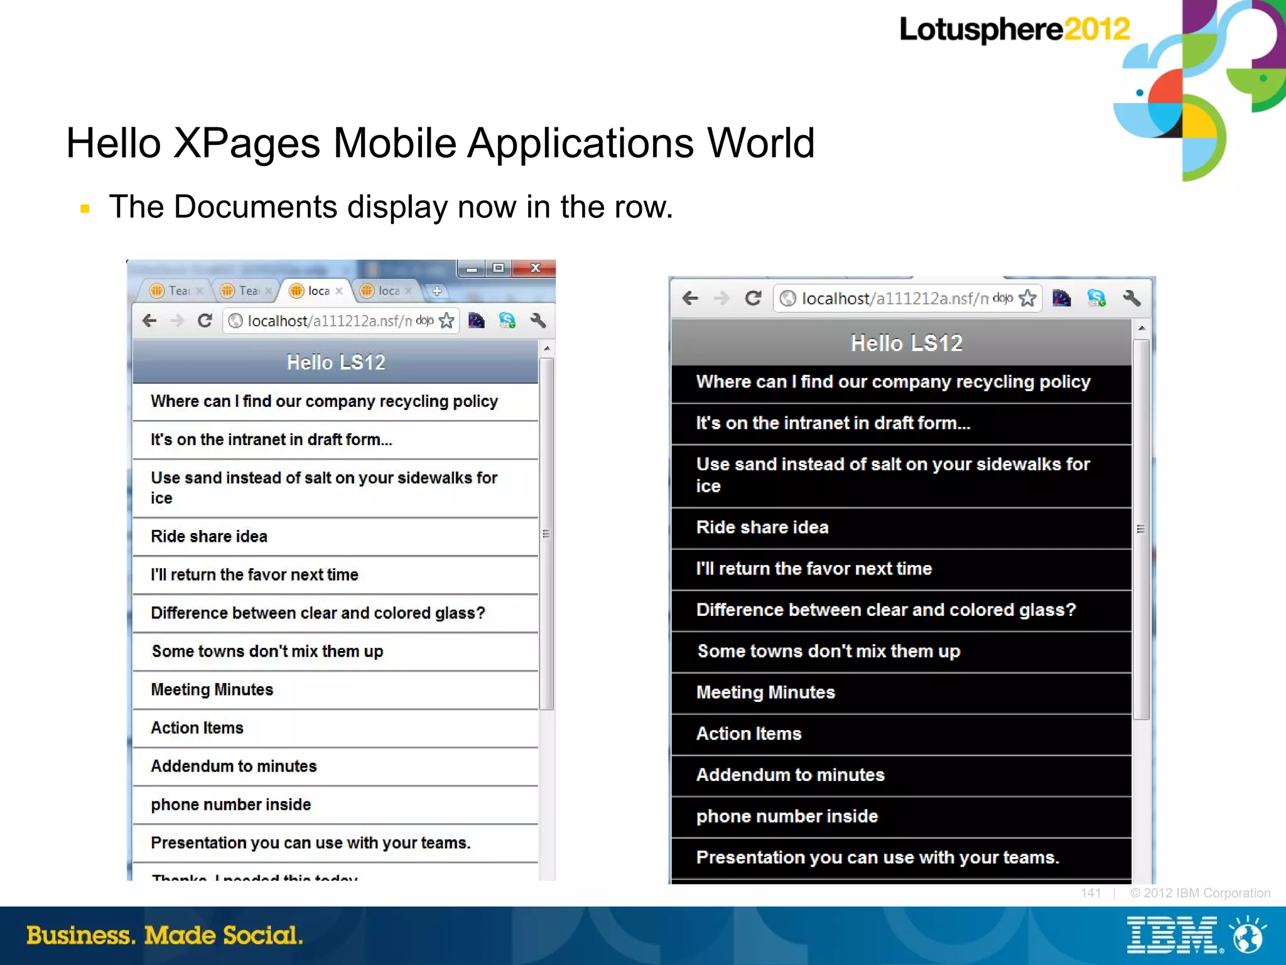Open 'Meeting Minutes' in the right black list

click(901, 693)
